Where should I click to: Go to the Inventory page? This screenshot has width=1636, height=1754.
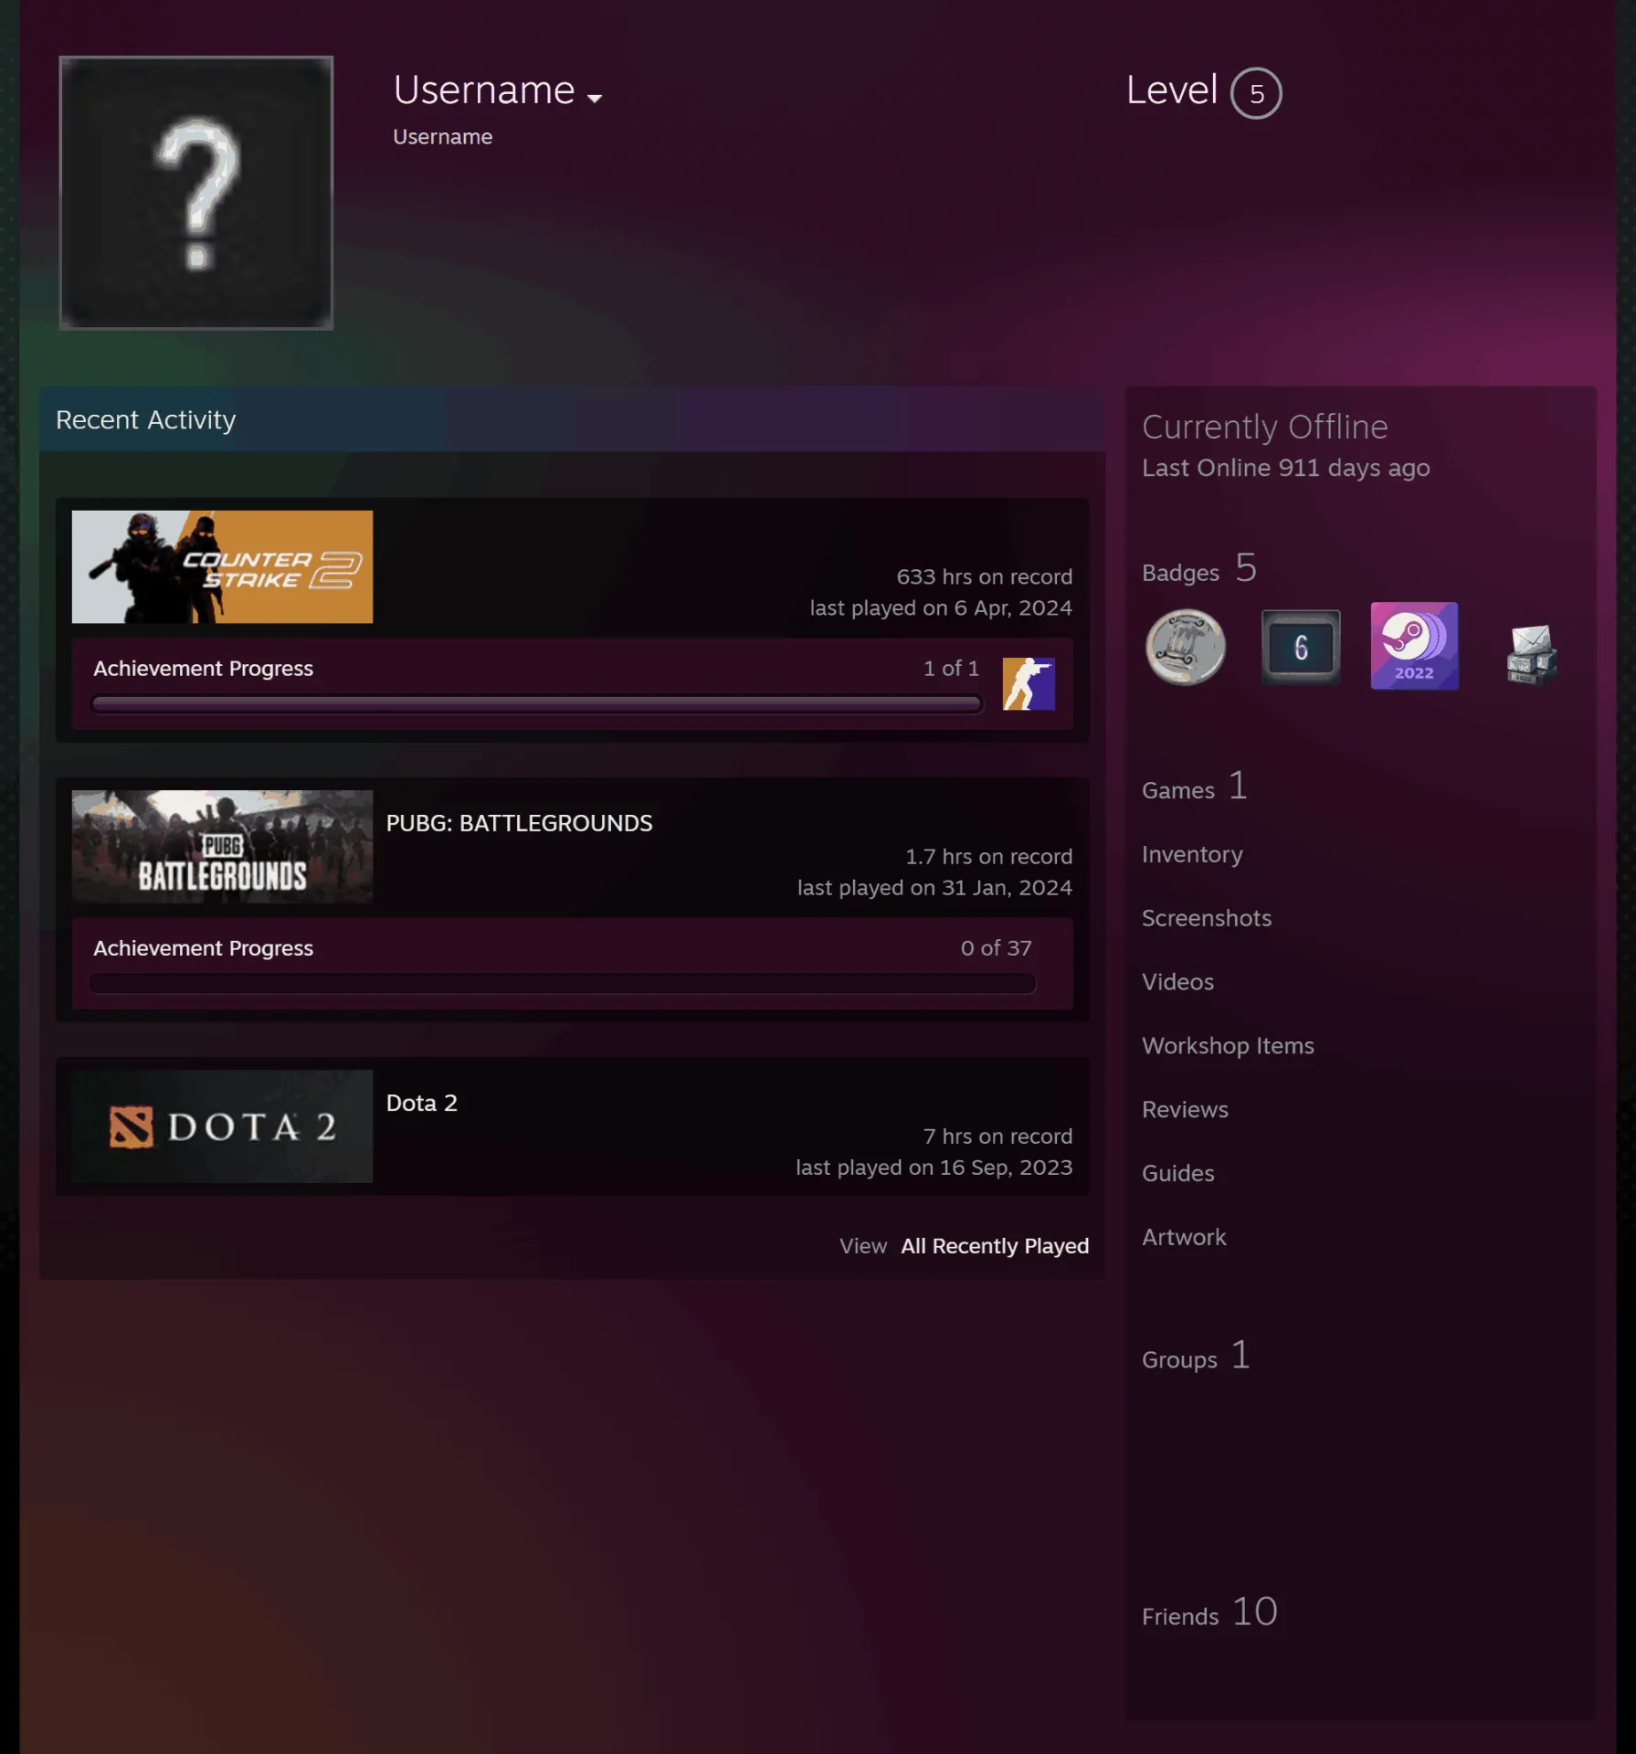click(x=1192, y=854)
